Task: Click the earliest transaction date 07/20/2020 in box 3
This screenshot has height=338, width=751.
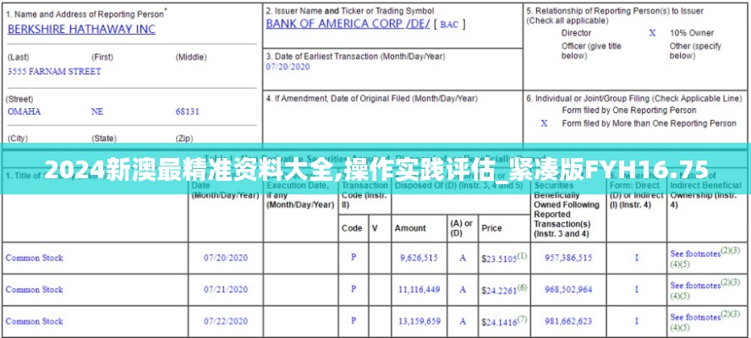Action: [288, 67]
